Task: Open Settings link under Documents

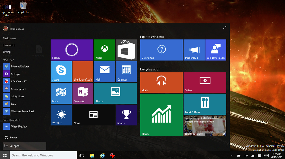Action: tap(7, 52)
